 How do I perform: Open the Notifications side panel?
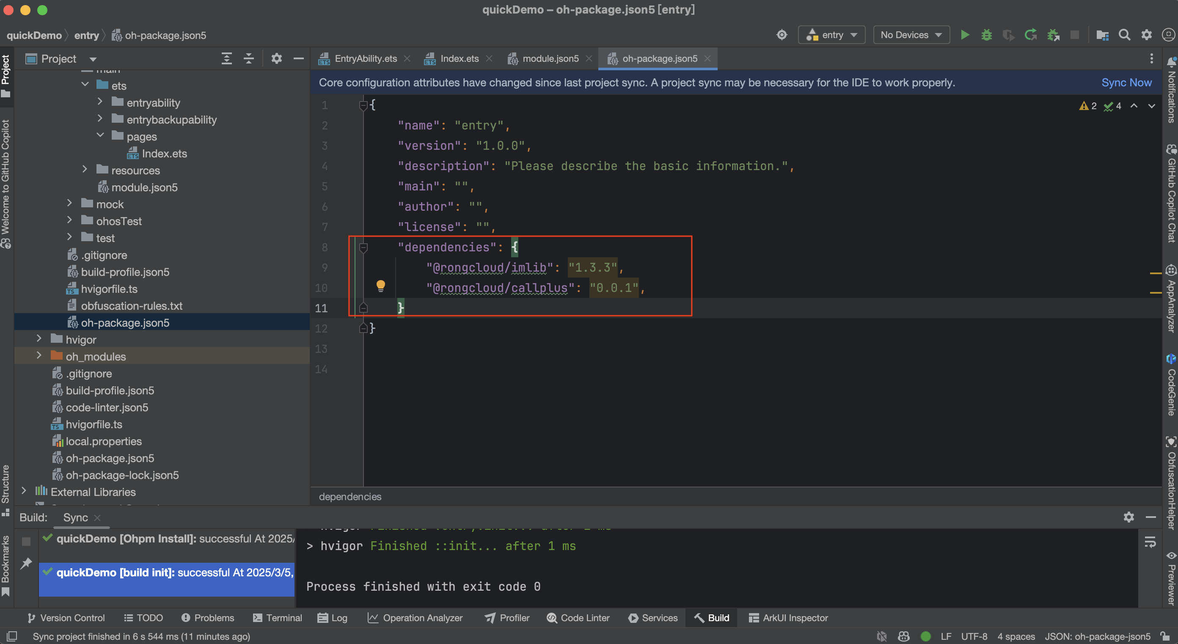[1171, 90]
